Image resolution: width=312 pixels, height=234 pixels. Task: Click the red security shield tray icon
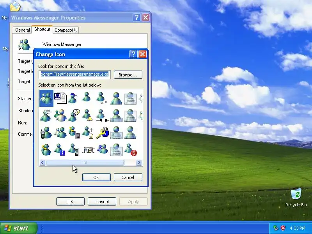pos(283,228)
